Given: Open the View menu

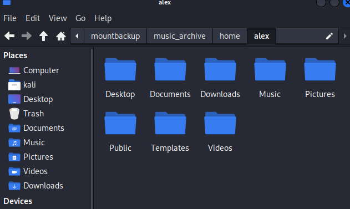Looking at the screenshot, I should pyautogui.click(x=58, y=18).
